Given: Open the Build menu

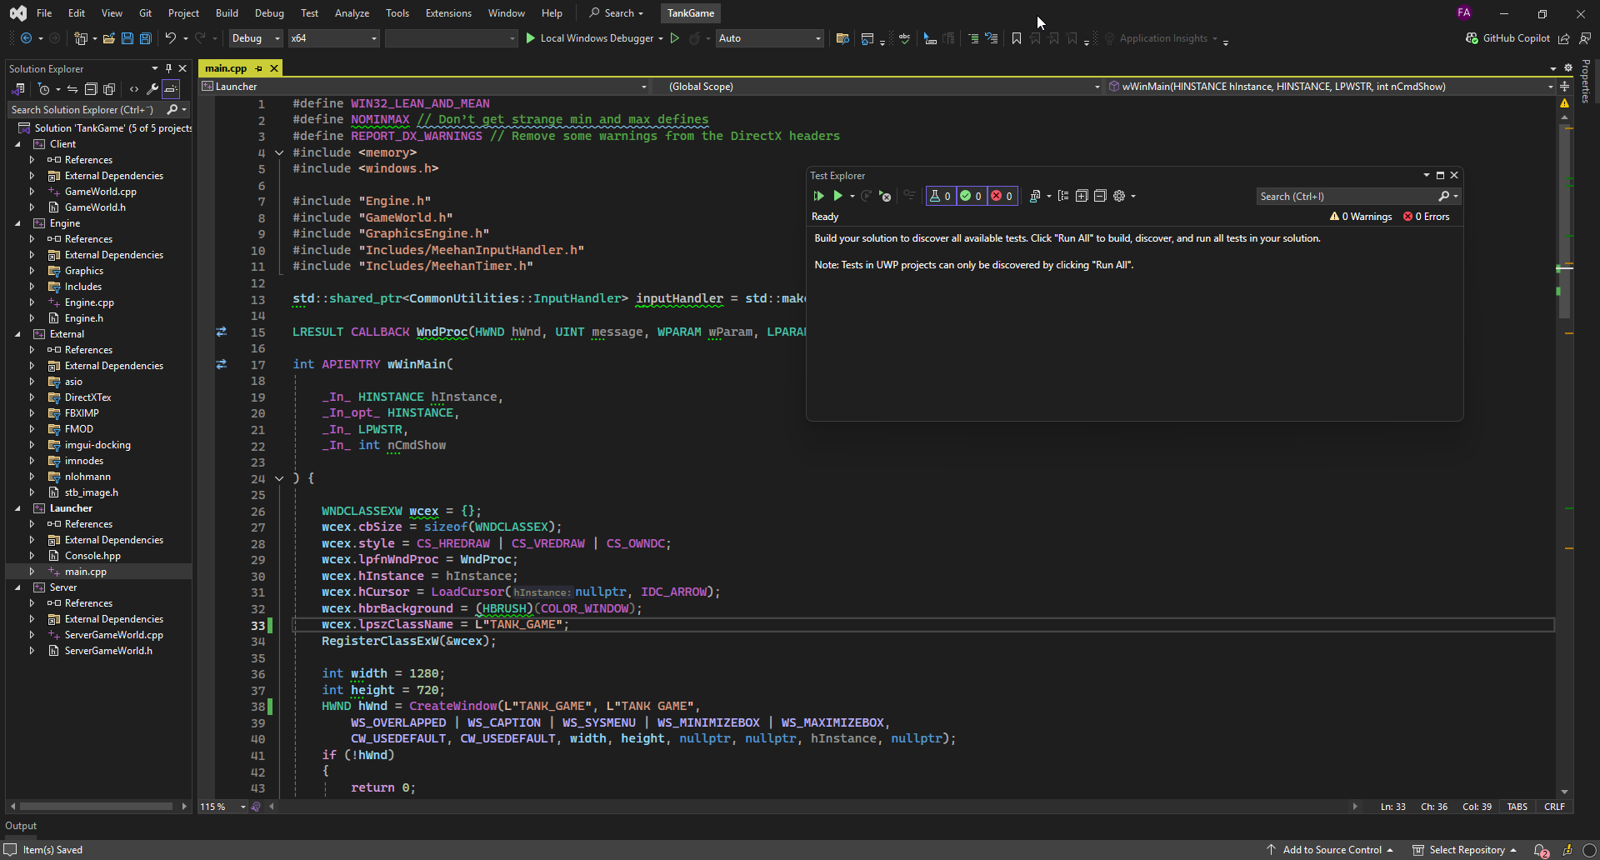Looking at the screenshot, I should tap(227, 13).
